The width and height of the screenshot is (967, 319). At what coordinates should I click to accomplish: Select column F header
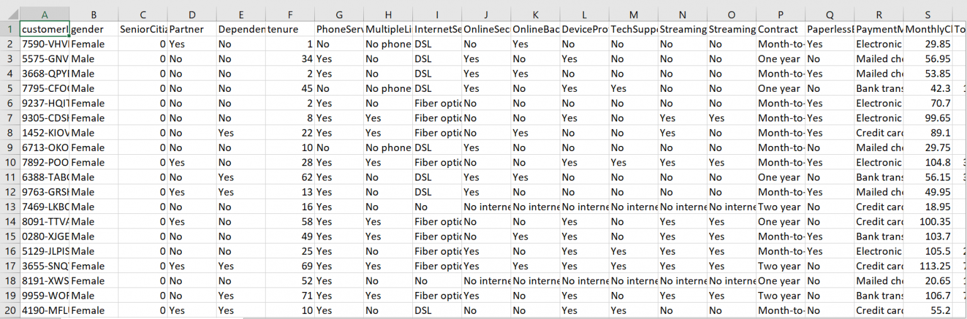(290, 14)
